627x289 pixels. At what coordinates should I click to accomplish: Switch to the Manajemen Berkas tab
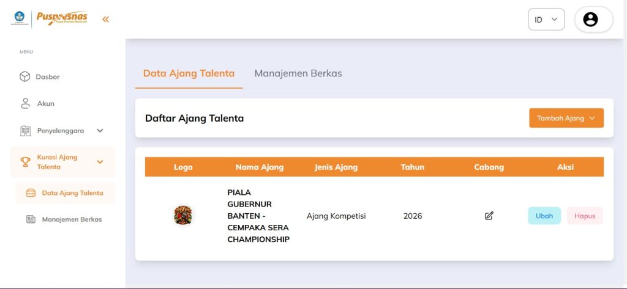pos(298,73)
